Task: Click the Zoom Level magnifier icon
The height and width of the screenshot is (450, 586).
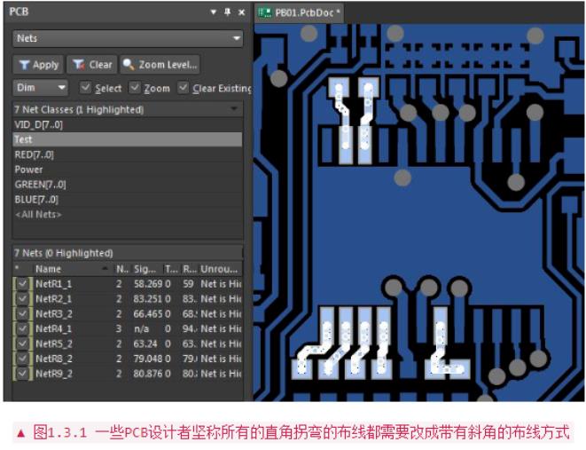Action: click(x=129, y=65)
